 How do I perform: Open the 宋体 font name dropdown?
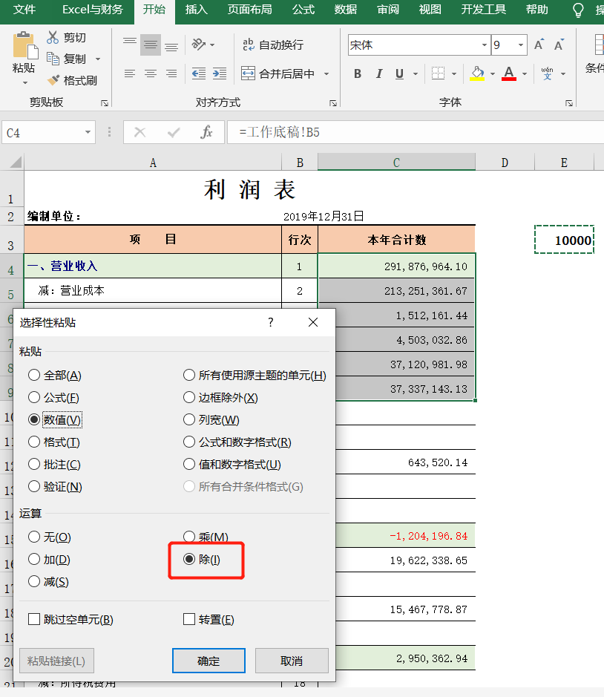(x=483, y=45)
